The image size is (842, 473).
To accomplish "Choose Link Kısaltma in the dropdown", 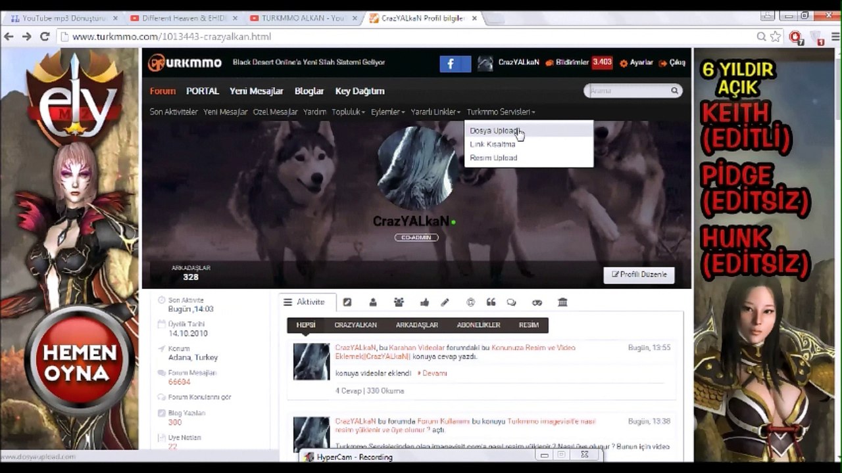I will (529, 145).
